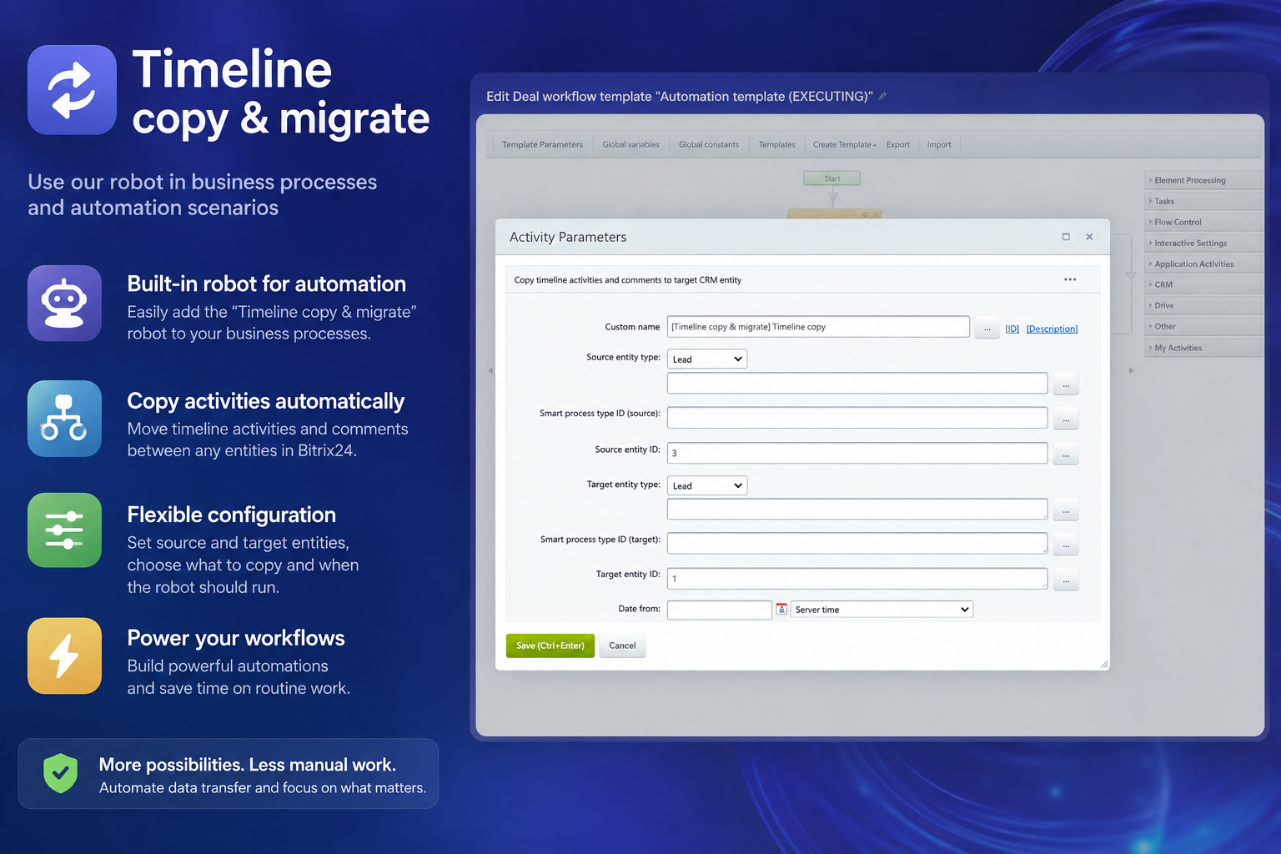Click Import in the toolbar
Image resolution: width=1281 pixels, height=854 pixels.
(939, 144)
